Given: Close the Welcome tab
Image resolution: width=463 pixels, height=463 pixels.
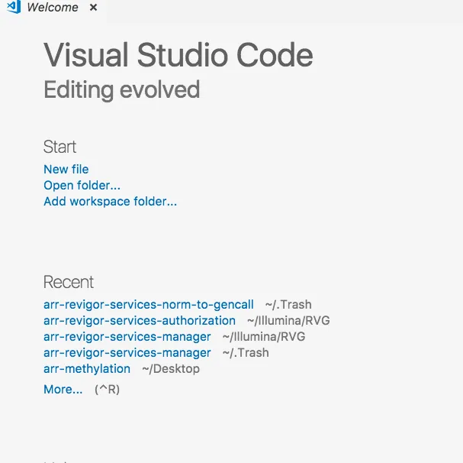Looking at the screenshot, I should (x=93, y=8).
